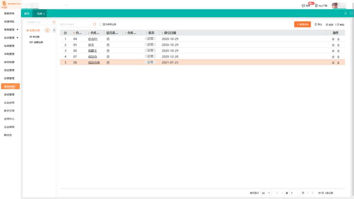This screenshot has height=199, width=354.
Task: Open the underlined warehouse name in row 3
Action: (x=92, y=51)
